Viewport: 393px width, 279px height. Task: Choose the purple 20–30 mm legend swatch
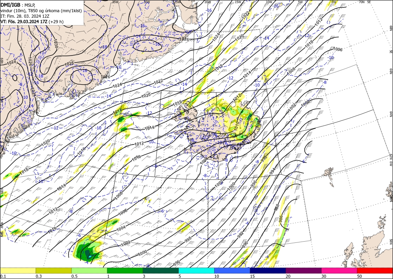(x=303, y=270)
